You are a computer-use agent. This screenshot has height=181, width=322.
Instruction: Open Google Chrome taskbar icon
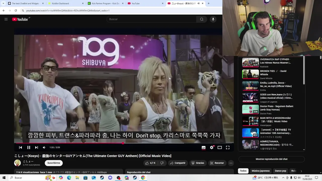tap(143, 178)
